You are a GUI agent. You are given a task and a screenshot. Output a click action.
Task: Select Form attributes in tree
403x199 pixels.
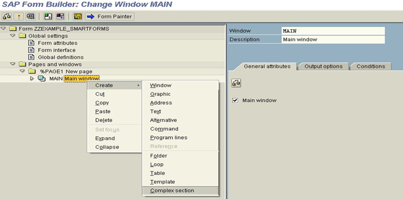(57, 43)
